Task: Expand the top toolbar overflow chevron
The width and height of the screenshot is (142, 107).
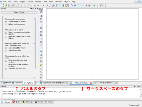Action: (x=43, y=6)
